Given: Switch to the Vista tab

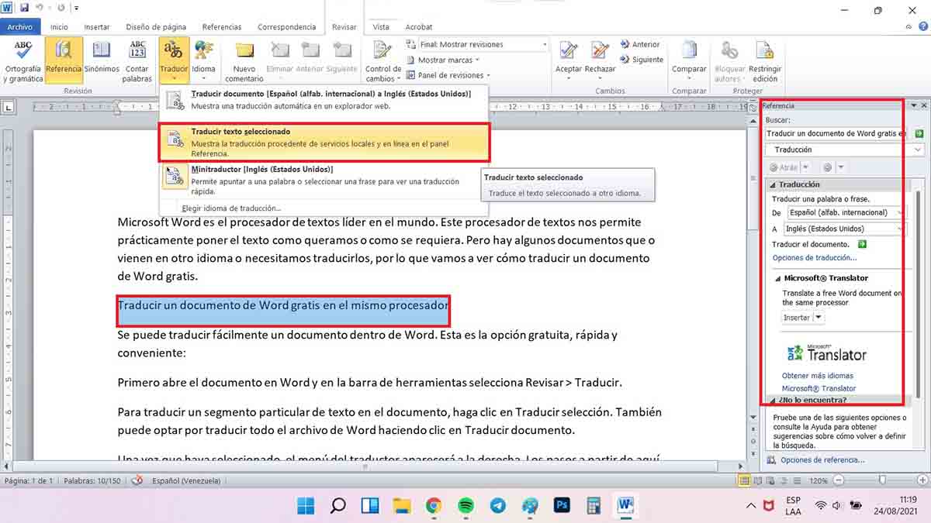Looking at the screenshot, I should (381, 26).
